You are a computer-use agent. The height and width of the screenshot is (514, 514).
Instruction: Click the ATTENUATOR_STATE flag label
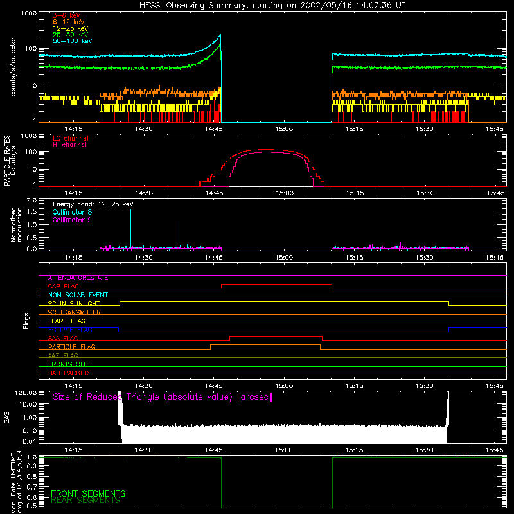pyautogui.click(x=78, y=278)
